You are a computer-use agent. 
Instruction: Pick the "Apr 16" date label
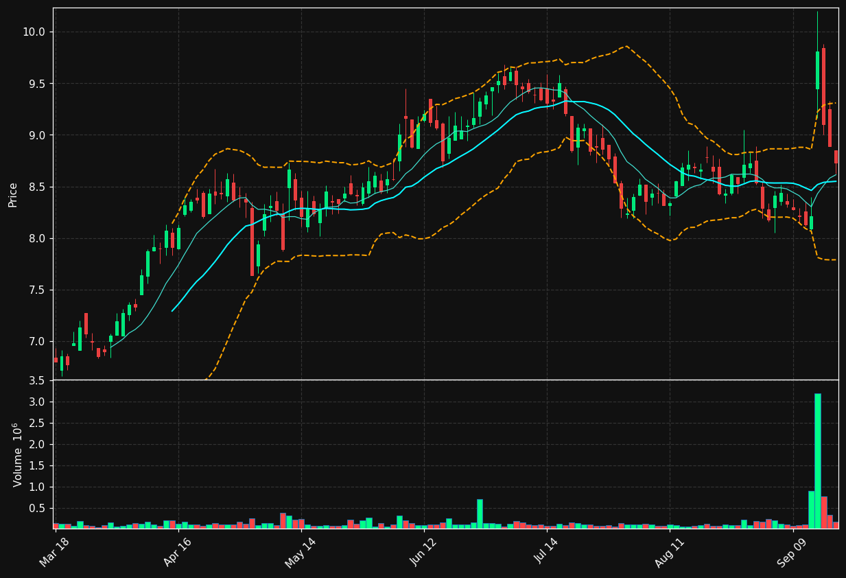coord(177,553)
